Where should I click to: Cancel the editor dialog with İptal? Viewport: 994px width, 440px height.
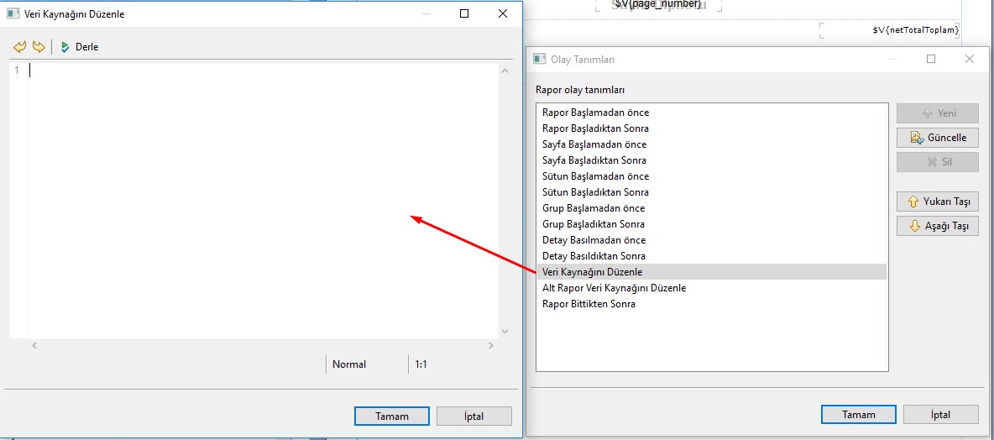point(474,416)
